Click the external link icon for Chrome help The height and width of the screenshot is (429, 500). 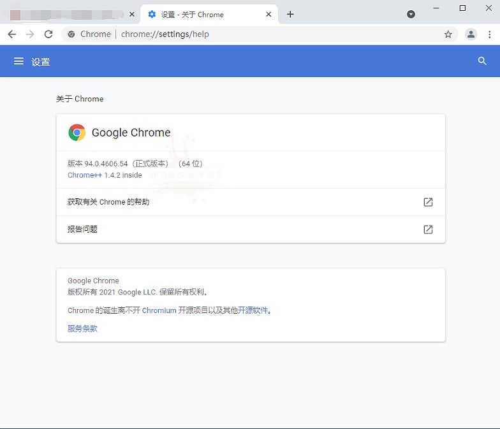[x=428, y=202]
